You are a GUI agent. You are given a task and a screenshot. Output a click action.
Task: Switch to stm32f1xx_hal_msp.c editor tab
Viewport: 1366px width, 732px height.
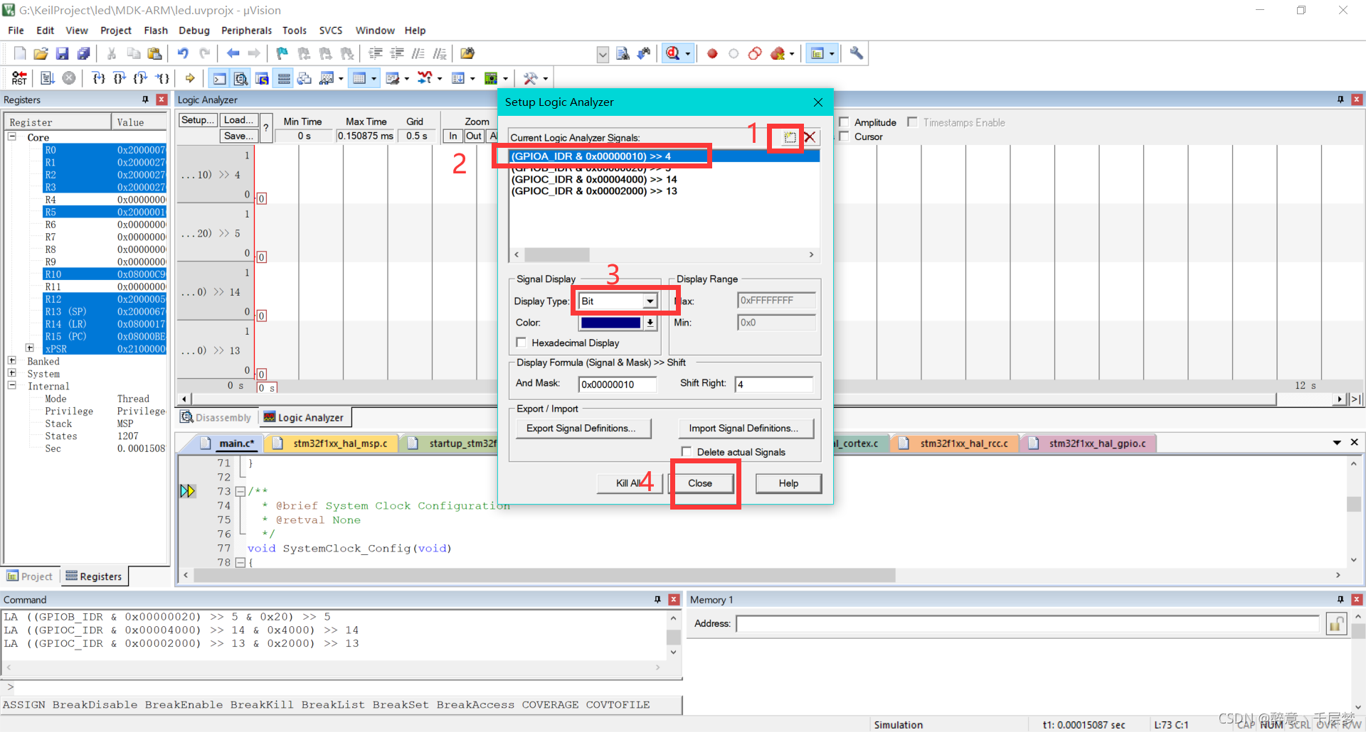click(334, 443)
